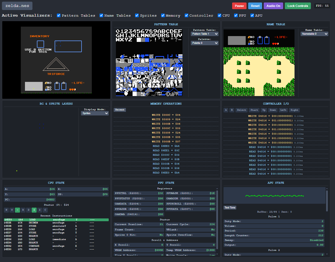
Task: Toggle the N status flag in CPU State
Action: pyautogui.click(x=6, y=210)
